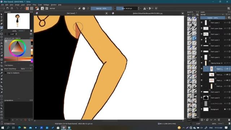This screenshot has width=231, height=130.
Task: Adjust the brush Size slider
Action: (127, 8)
